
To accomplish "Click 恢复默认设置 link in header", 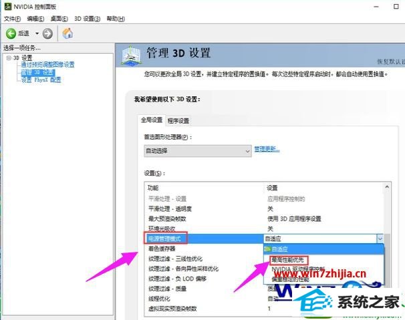I will coord(391,61).
